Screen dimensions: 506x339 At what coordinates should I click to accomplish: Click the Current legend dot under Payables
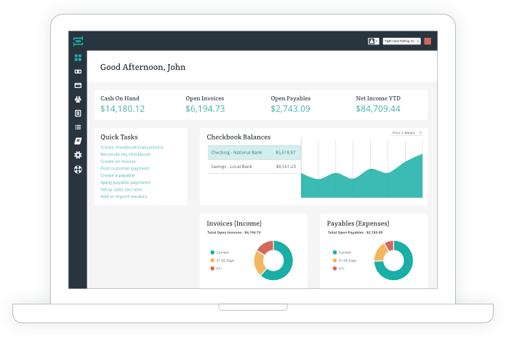[334, 252]
